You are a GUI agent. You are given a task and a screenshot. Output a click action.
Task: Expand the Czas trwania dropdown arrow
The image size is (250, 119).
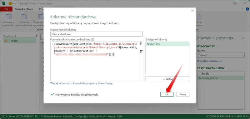pos(204,25)
